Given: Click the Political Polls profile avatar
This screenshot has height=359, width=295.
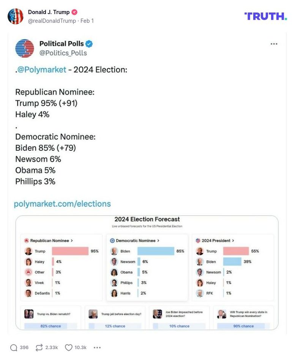Looking at the screenshot, I should coord(25,47).
